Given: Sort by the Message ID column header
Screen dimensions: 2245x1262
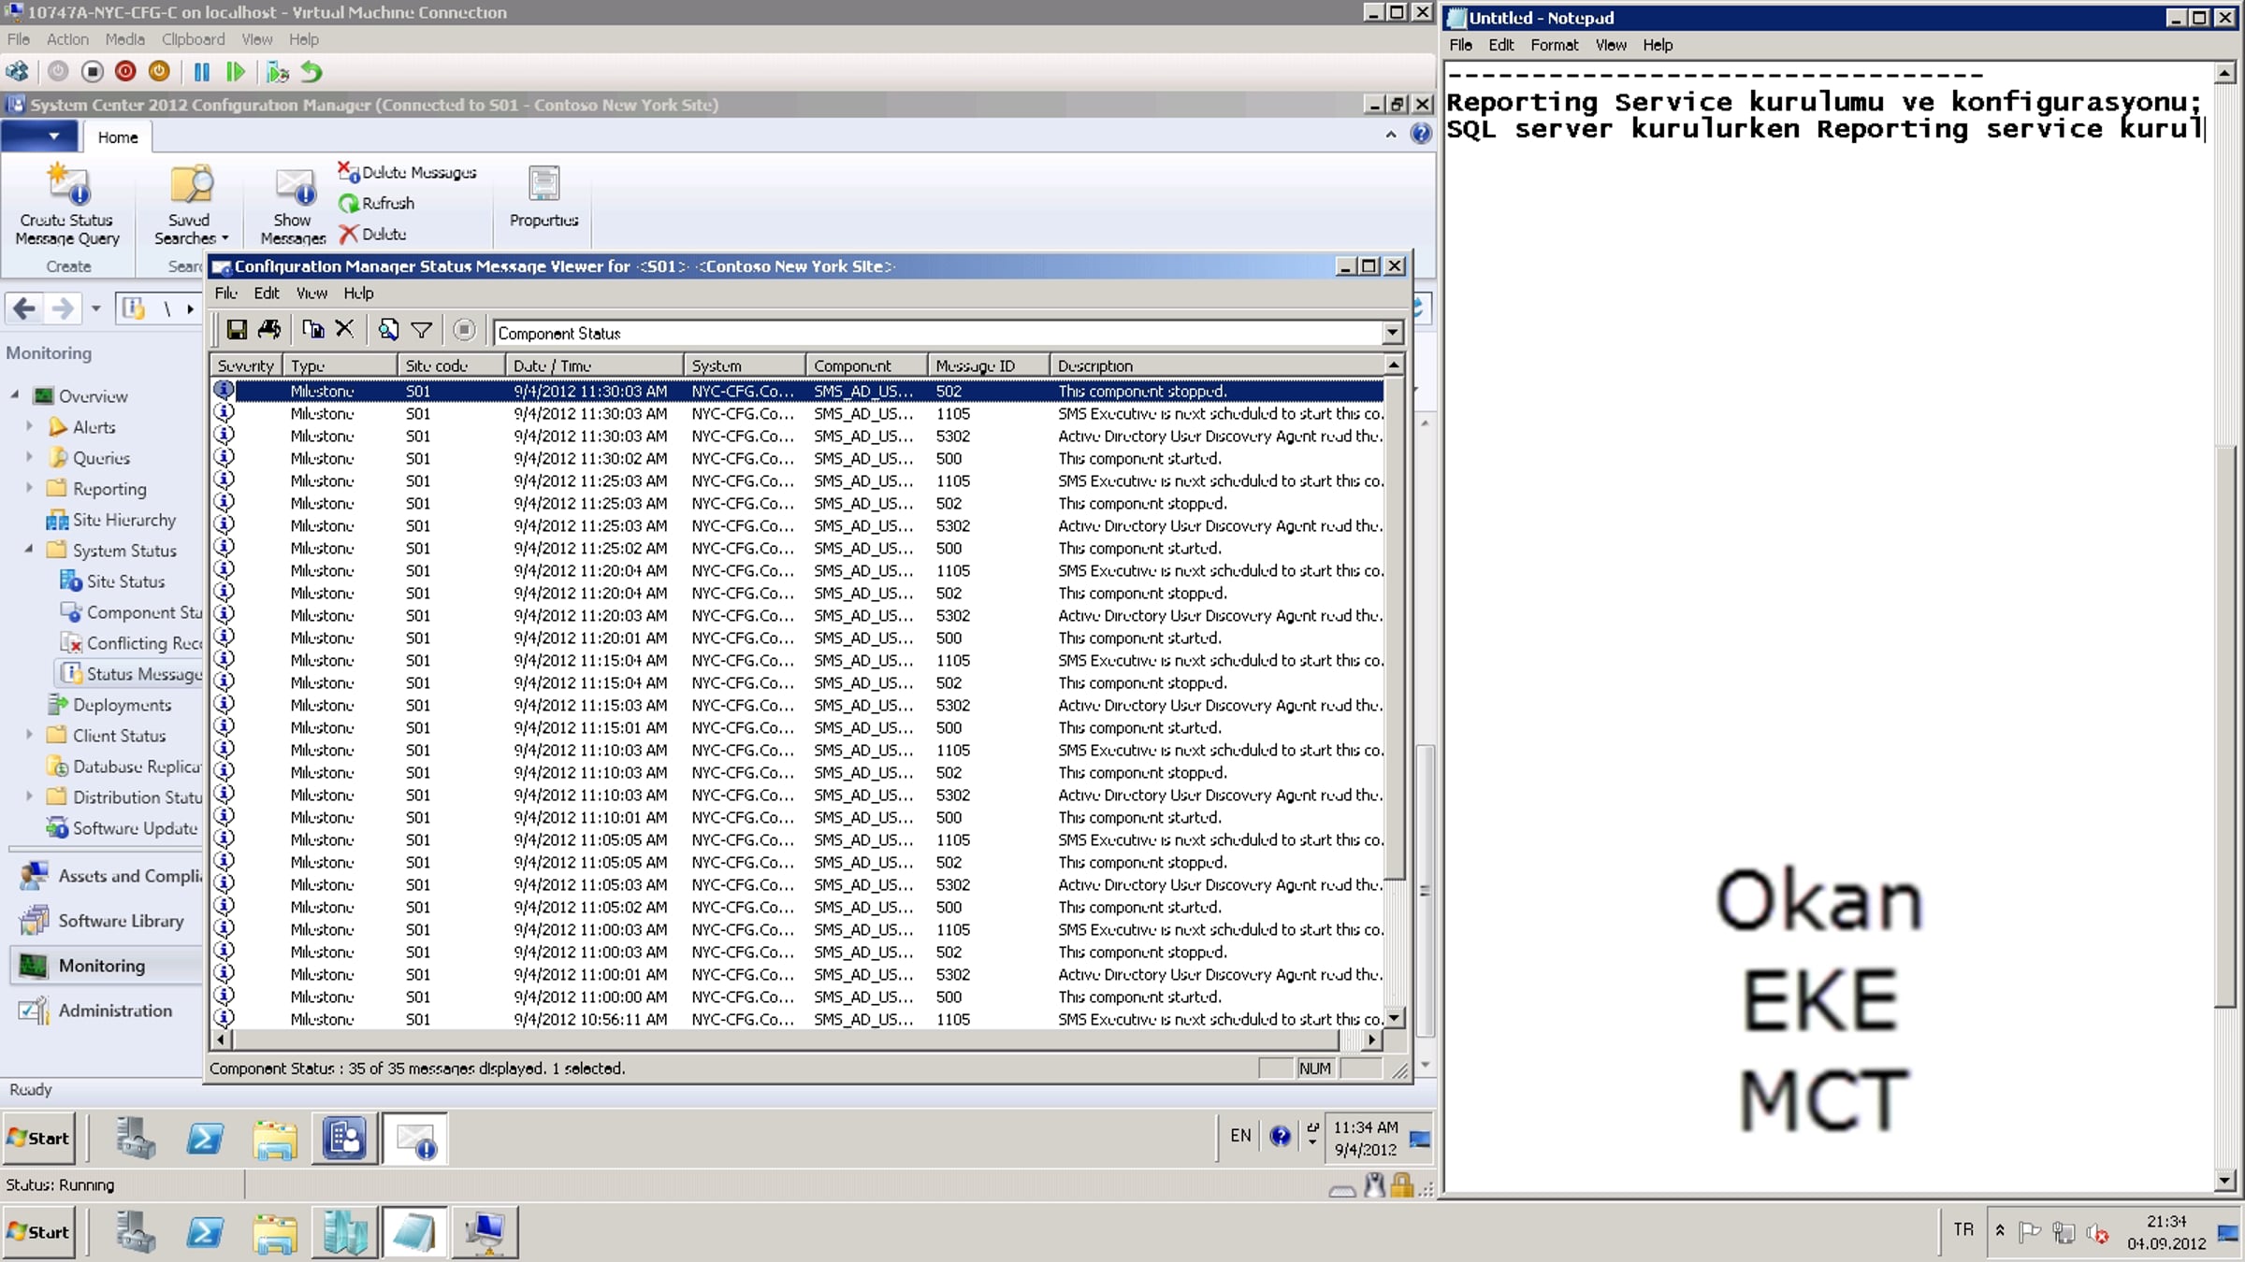Looking at the screenshot, I should [x=988, y=366].
